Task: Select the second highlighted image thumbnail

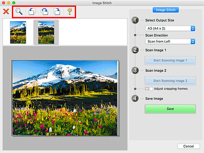Action: (x=46, y=32)
